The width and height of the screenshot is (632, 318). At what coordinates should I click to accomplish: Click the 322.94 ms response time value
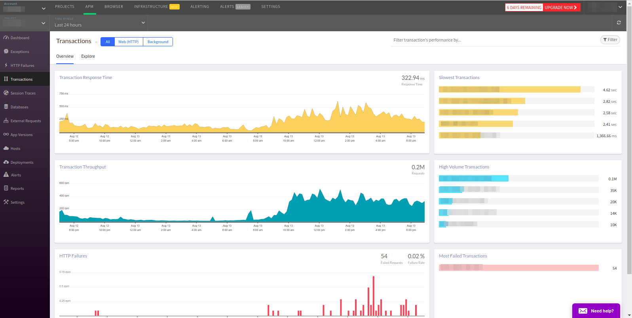413,78
